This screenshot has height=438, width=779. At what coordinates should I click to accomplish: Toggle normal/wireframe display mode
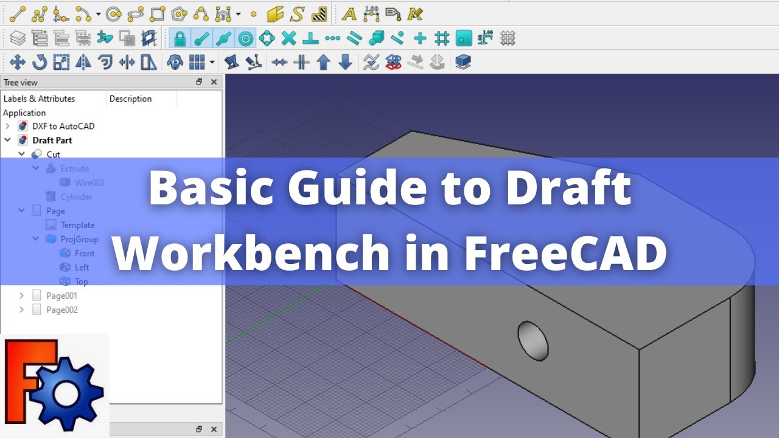click(127, 38)
